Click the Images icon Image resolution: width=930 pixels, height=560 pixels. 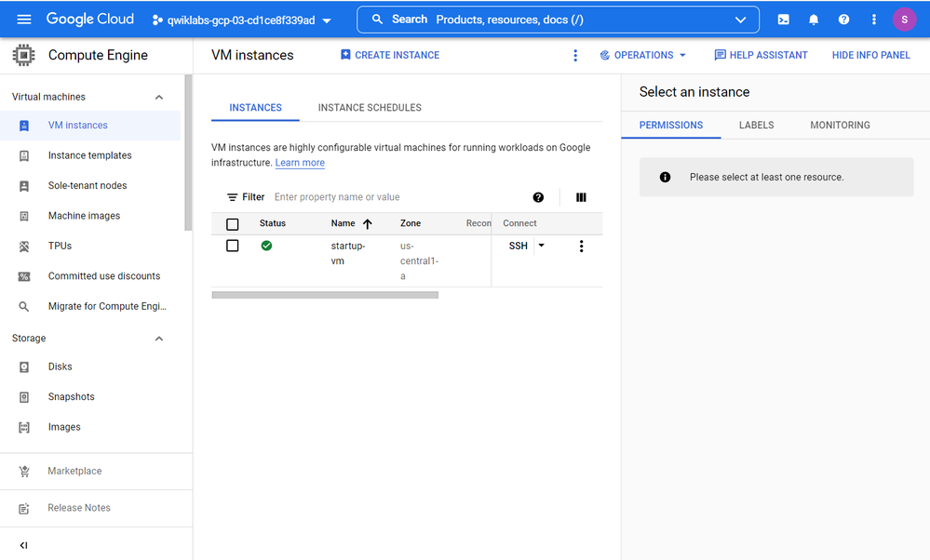pyautogui.click(x=23, y=427)
